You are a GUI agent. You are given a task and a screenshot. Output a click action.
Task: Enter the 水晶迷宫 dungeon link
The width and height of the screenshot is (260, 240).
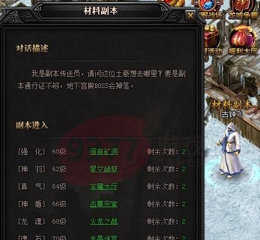[104, 237]
